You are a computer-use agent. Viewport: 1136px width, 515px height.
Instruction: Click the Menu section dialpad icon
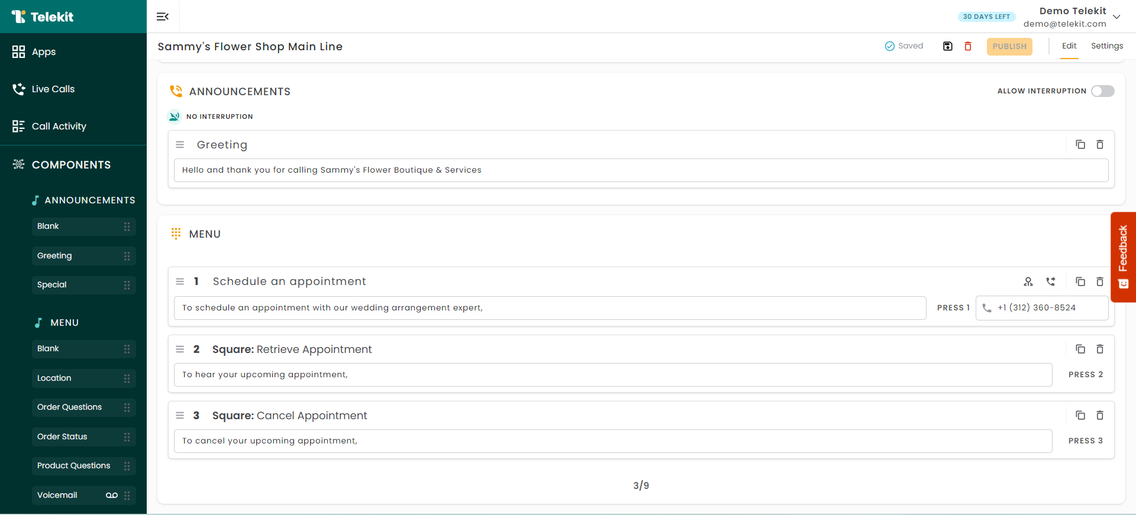pyautogui.click(x=176, y=234)
